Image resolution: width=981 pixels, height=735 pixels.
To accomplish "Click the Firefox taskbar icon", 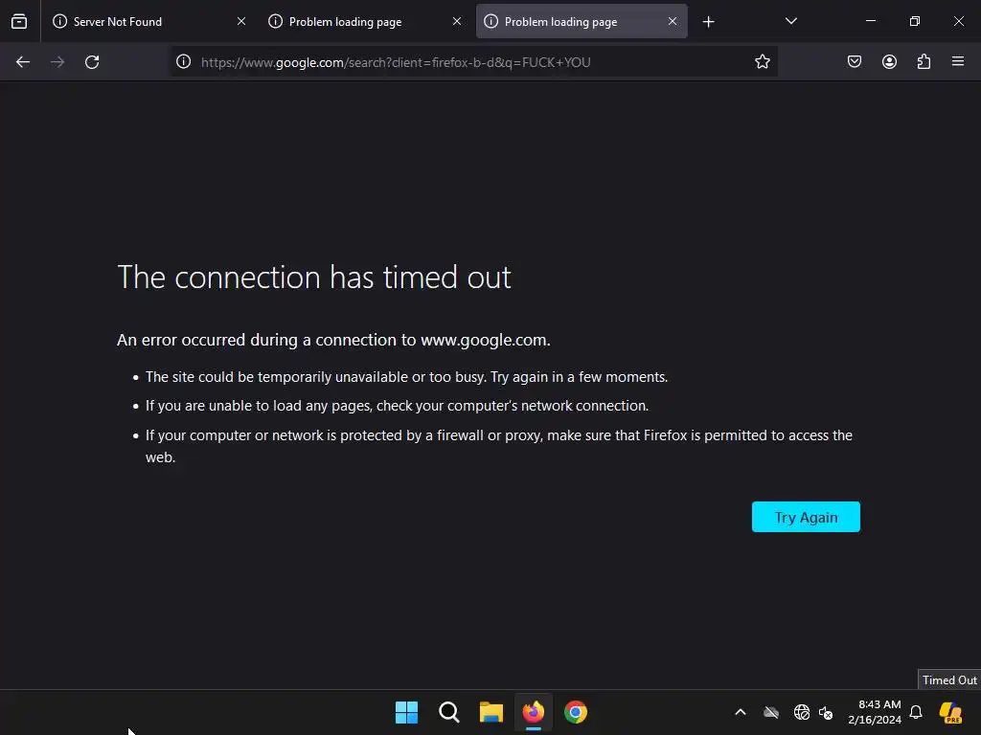I will [x=534, y=712].
